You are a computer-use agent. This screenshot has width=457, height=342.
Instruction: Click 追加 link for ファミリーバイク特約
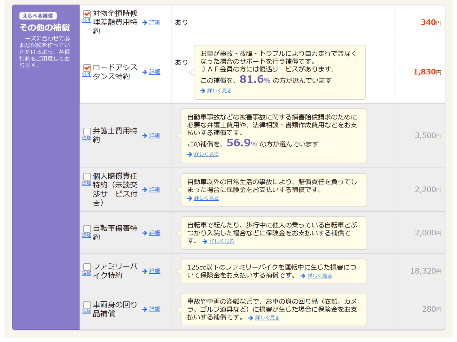coord(86,273)
